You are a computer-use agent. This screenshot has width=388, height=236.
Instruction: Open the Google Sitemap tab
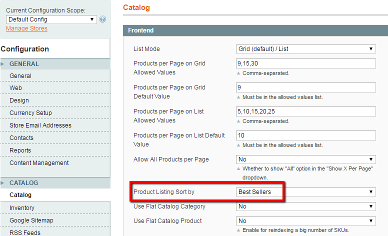[x=55, y=220]
